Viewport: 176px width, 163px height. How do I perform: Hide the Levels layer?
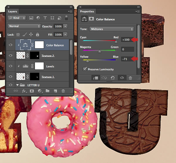[11, 66]
